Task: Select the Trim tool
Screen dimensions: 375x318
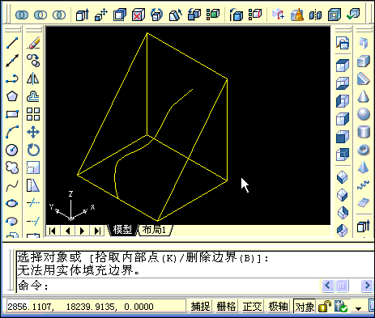Action: tap(33, 203)
